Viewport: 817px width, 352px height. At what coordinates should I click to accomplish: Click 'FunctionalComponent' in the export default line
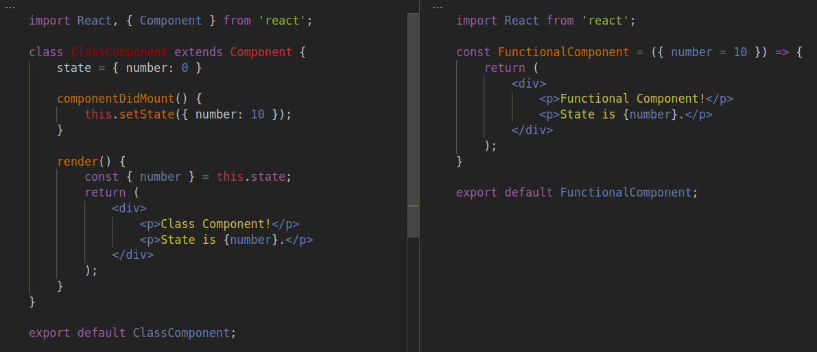click(626, 192)
